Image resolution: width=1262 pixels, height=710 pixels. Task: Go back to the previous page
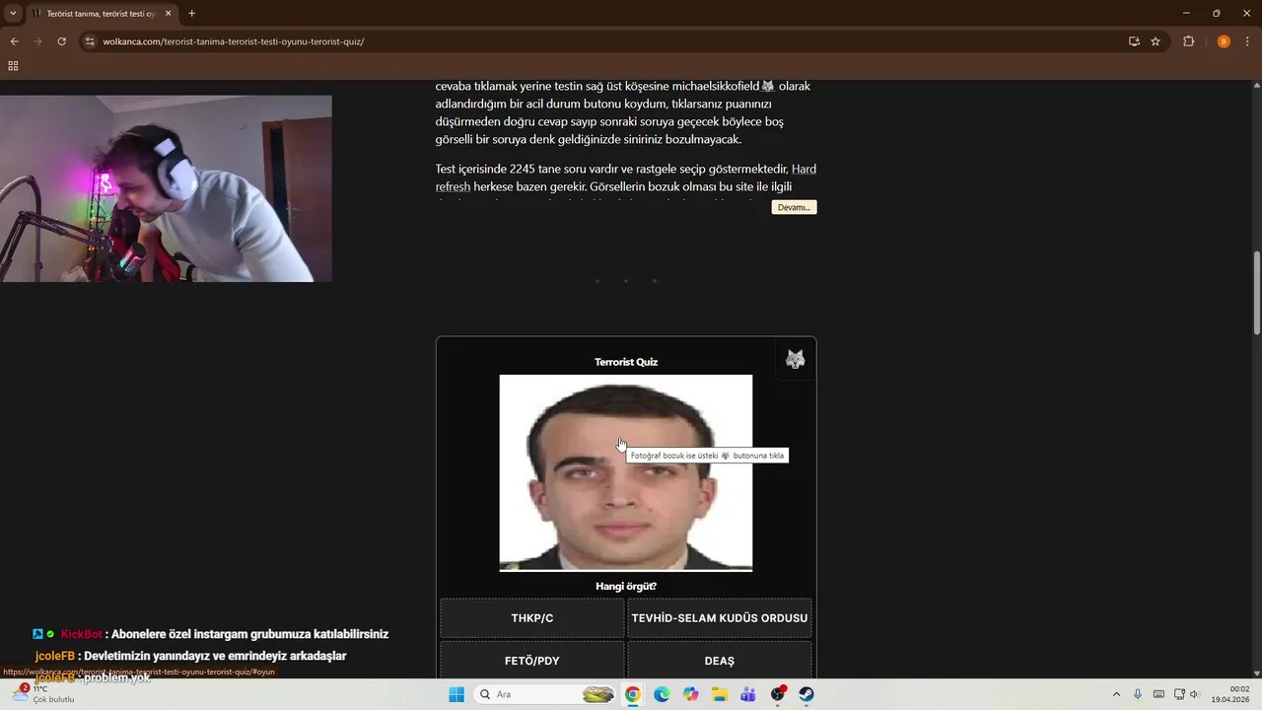(14, 41)
